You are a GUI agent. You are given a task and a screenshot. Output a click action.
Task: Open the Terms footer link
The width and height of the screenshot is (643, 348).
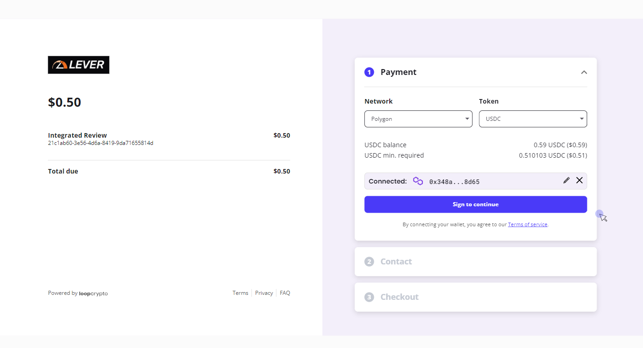(240, 293)
